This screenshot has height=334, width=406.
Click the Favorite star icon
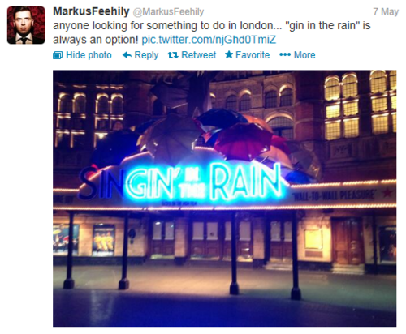(229, 54)
